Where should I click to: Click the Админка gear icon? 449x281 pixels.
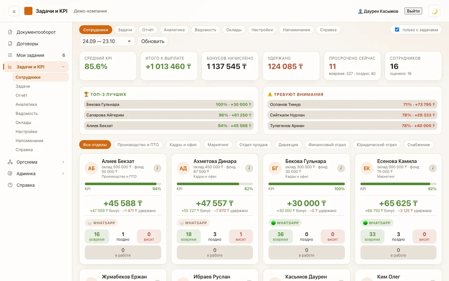click(x=10, y=174)
